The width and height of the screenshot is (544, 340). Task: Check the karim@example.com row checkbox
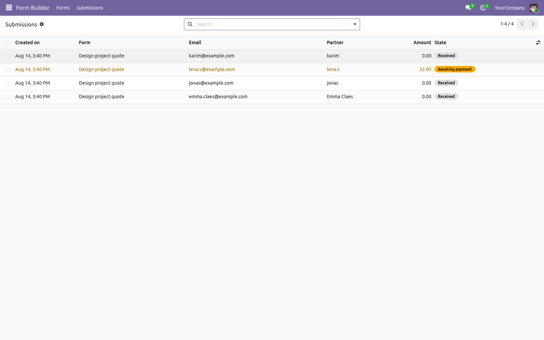click(x=8, y=56)
